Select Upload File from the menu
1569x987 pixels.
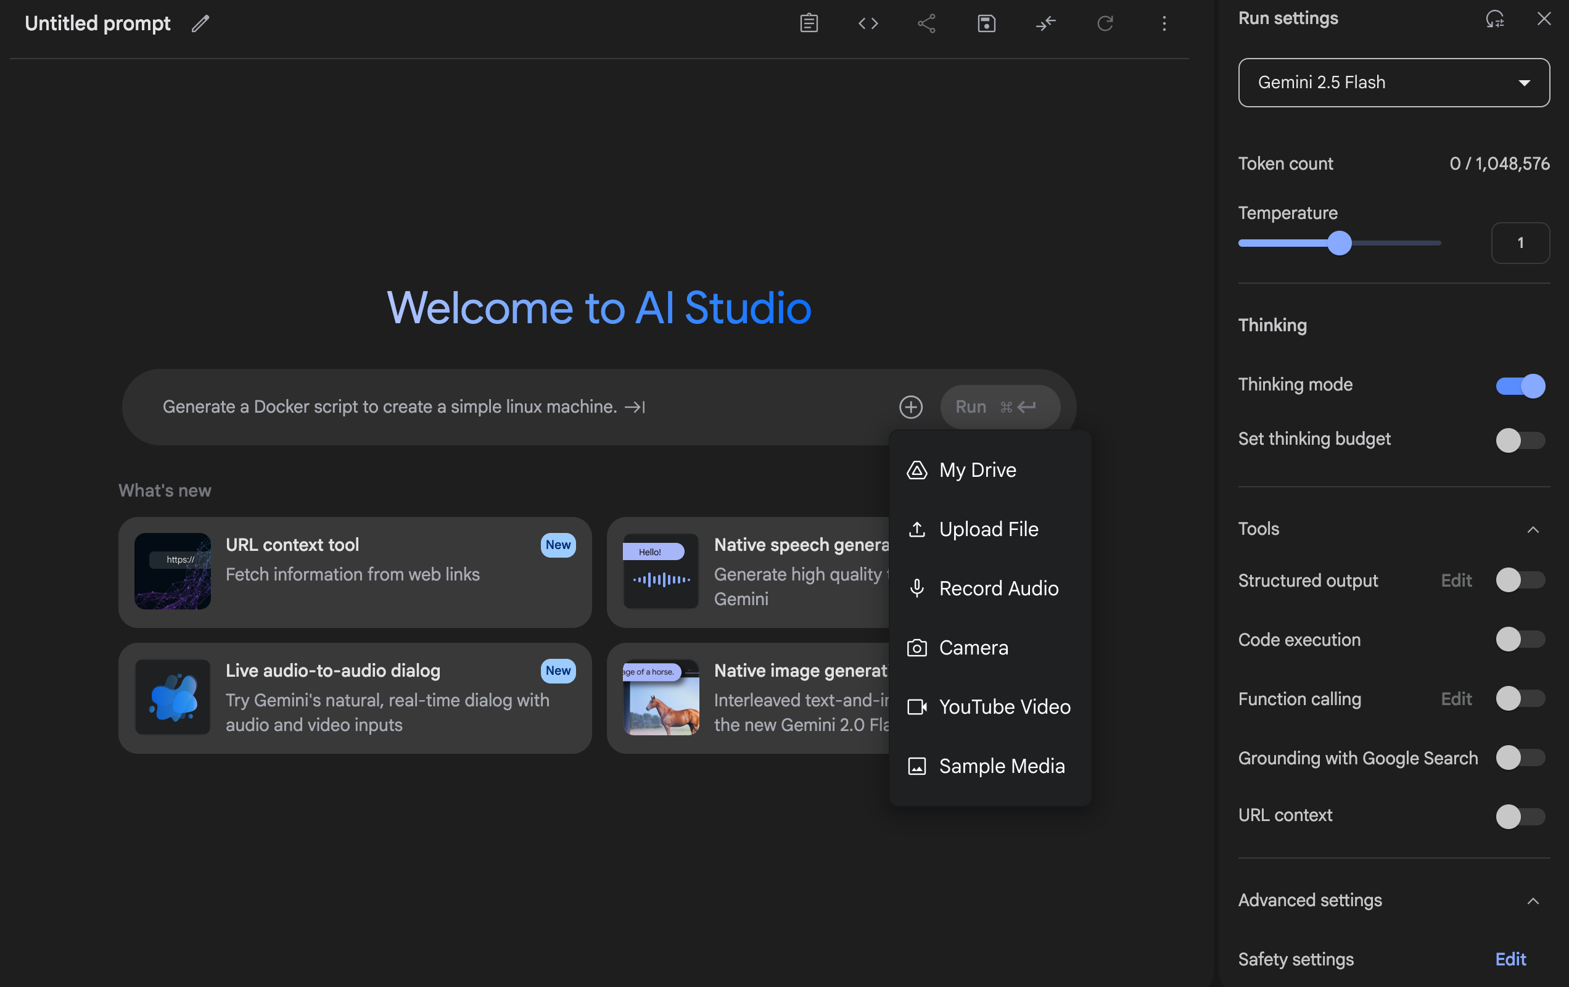(x=990, y=529)
